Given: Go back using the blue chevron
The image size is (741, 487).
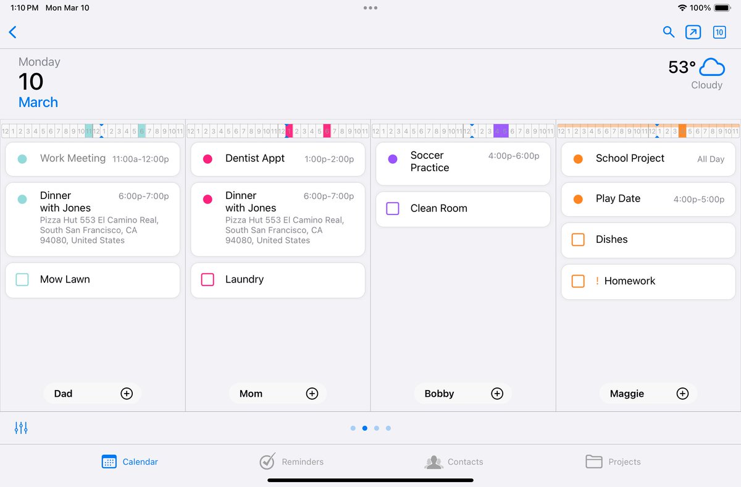Looking at the screenshot, I should (x=12, y=32).
